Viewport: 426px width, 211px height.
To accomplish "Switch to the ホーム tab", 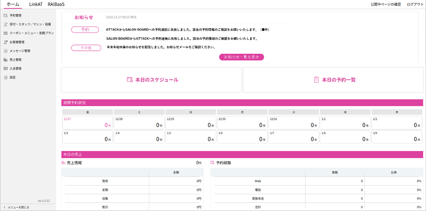I will pos(13,4).
